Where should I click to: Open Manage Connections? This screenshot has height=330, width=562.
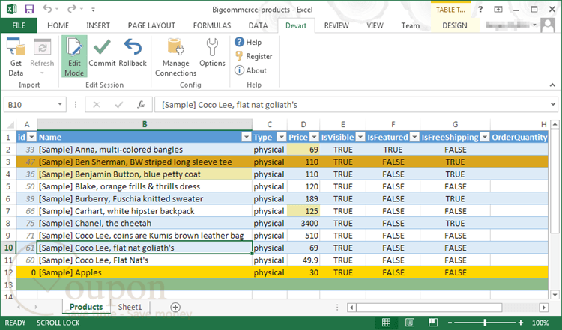[x=175, y=58]
